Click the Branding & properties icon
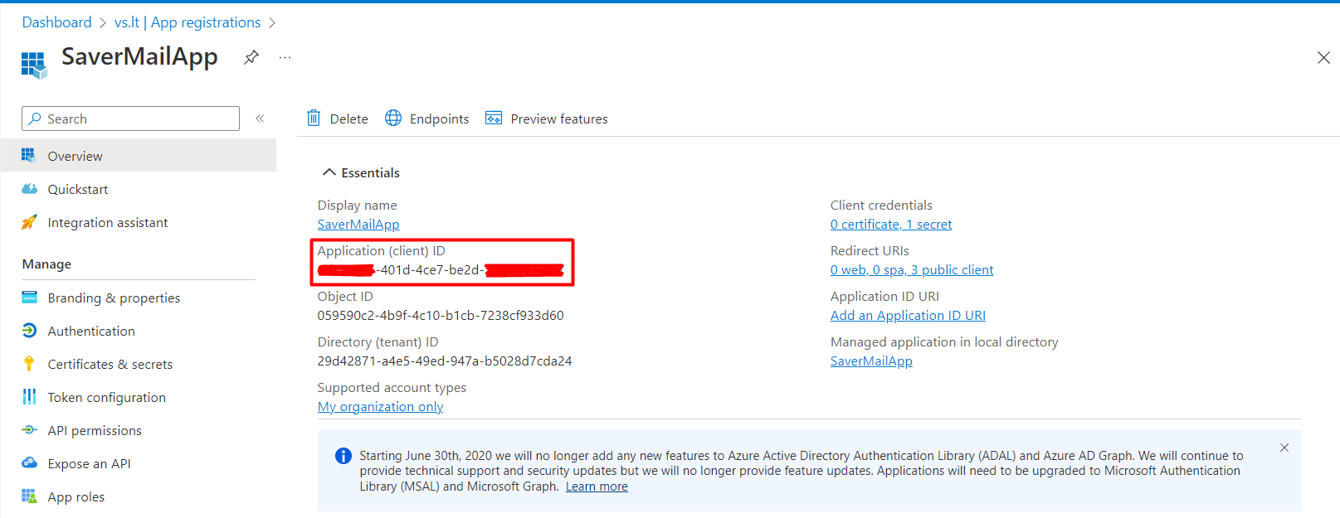This screenshot has width=1340, height=518. click(x=29, y=298)
